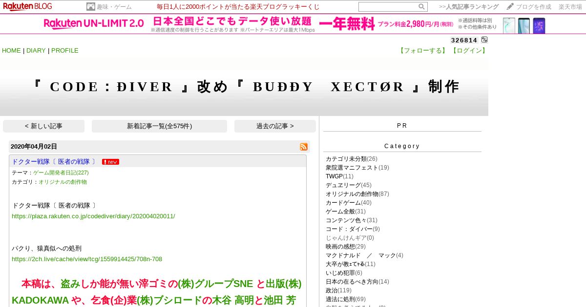Screen dimensions: 586x307
Task: Click 【ログイン】 link
Action: pyautogui.click(x=468, y=51)
